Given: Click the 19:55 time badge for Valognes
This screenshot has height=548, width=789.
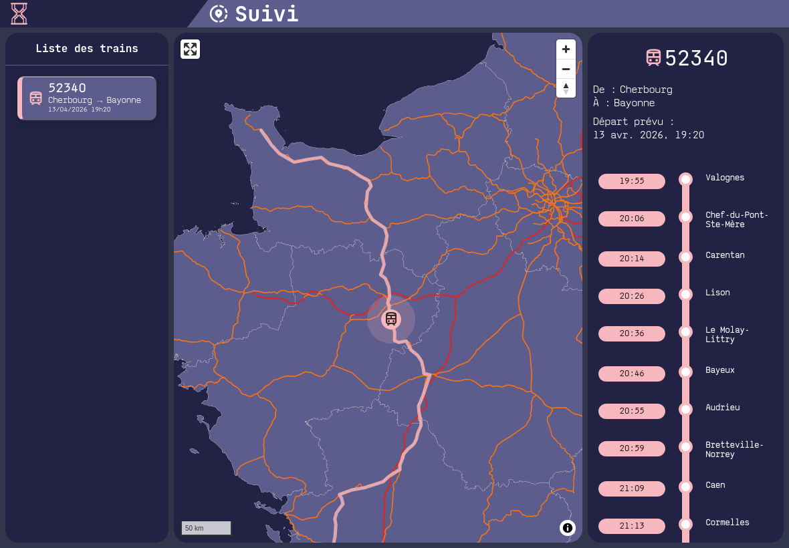Looking at the screenshot, I should 631,181.
